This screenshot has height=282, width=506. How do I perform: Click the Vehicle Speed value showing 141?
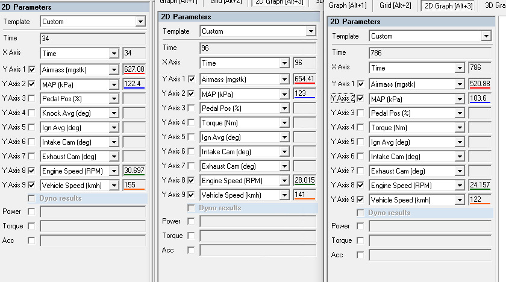tap(304, 195)
